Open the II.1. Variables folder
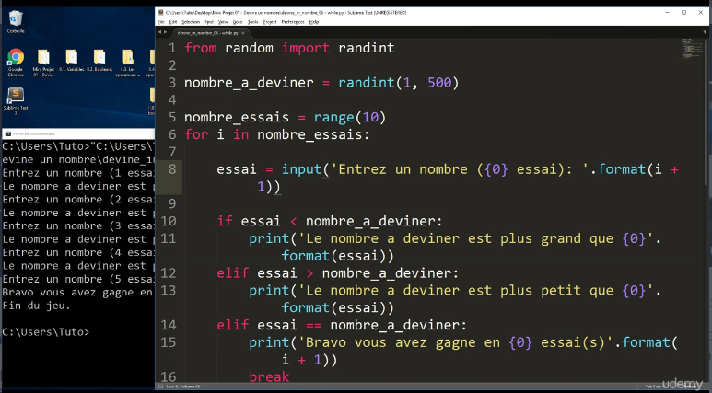 (x=71, y=60)
